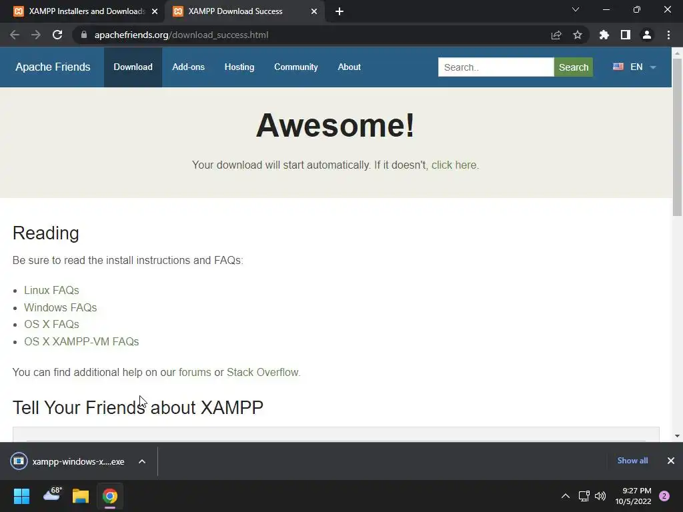Open OS X FAQs link
Image resolution: width=683 pixels, height=512 pixels.
tap(51, 325)
